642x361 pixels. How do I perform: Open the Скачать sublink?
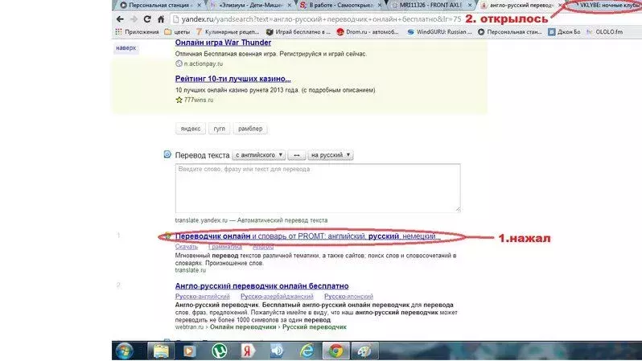point(187,247)
